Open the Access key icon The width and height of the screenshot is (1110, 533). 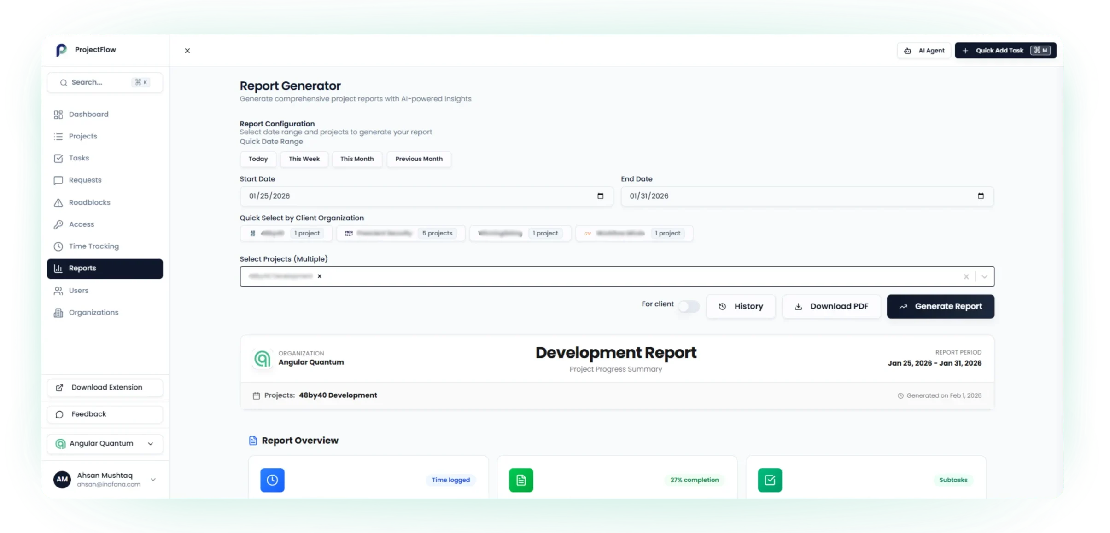[x=58, y=224]
